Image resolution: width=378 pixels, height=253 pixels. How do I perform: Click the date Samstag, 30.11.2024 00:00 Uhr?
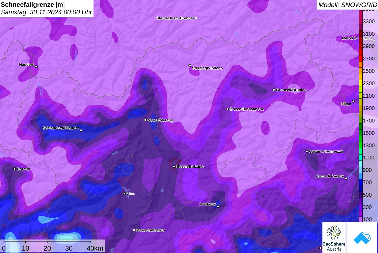click(46, 12)
